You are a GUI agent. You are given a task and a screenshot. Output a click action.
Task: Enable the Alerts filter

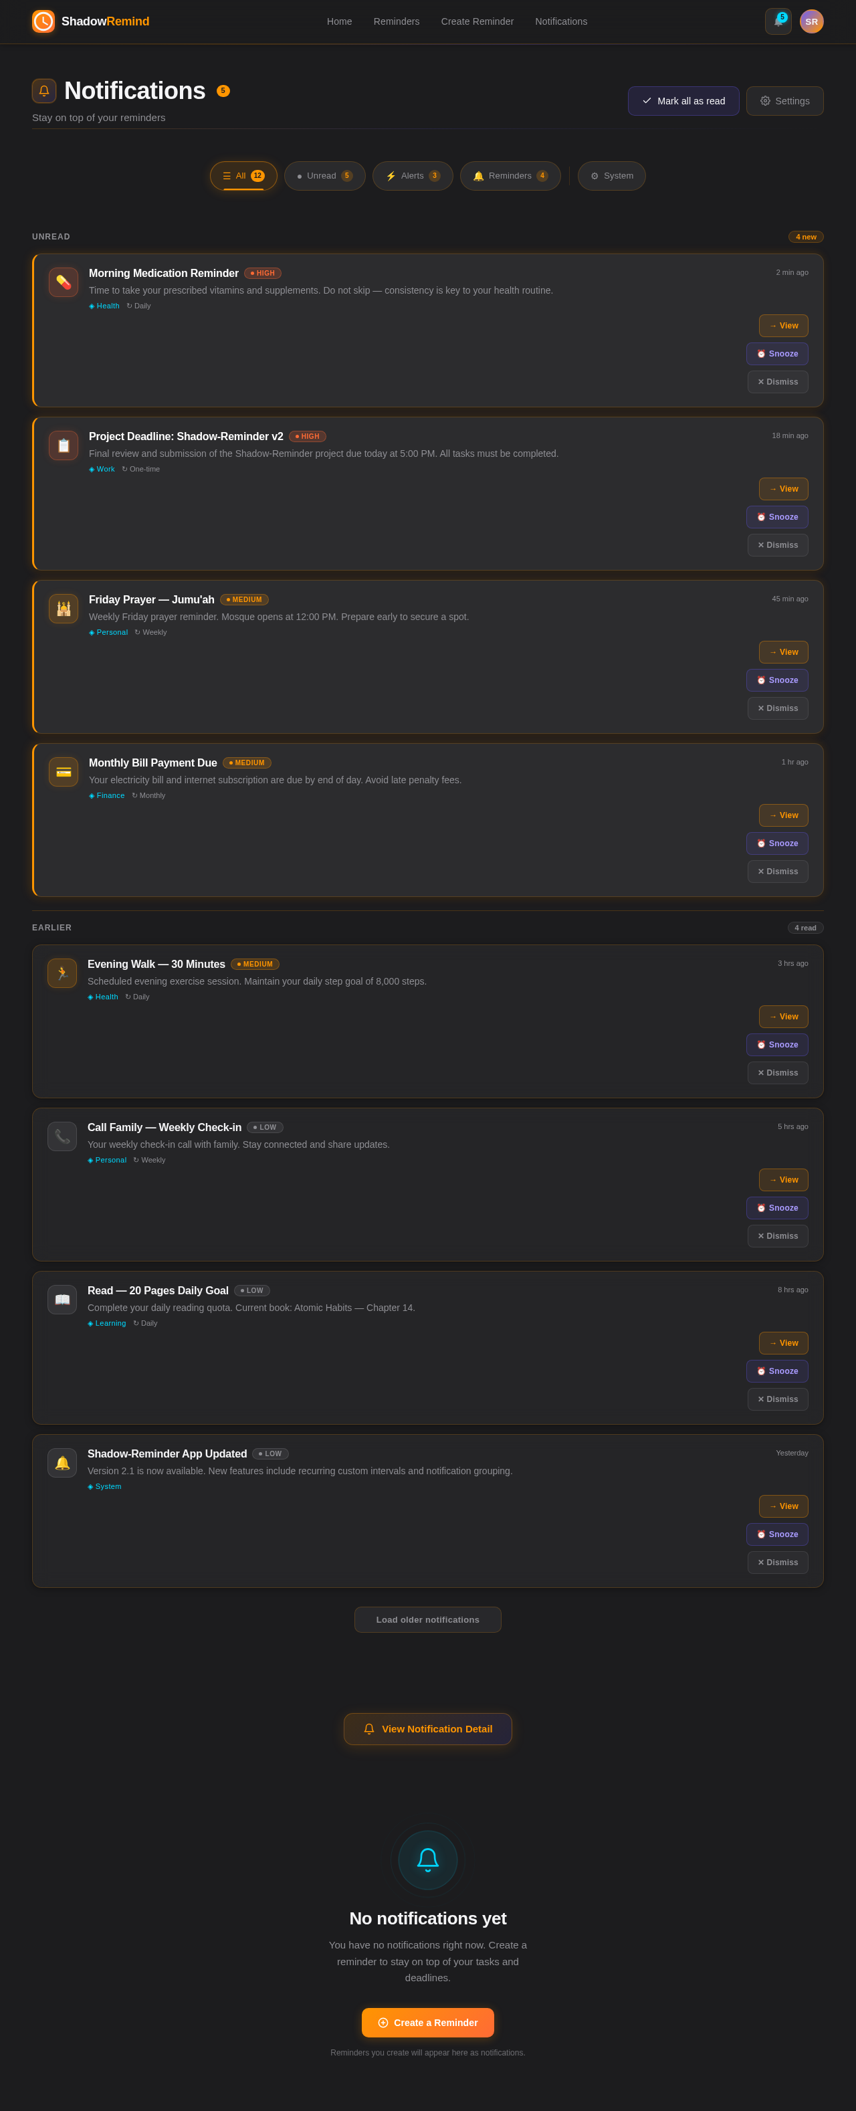(x=412, y=175)
